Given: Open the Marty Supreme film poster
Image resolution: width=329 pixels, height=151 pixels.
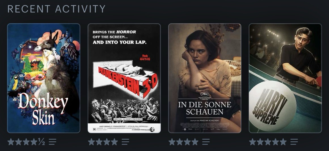Looking at the screenshot, I should [285, 78].
